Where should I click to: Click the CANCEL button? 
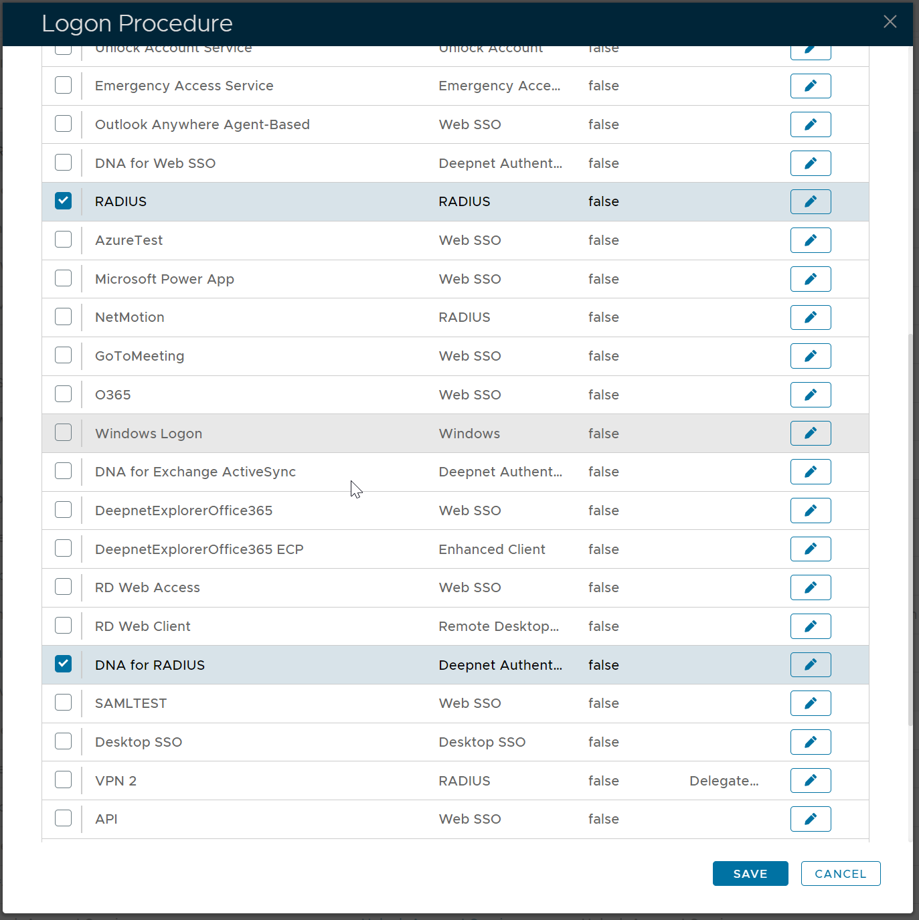pos(840,874)
